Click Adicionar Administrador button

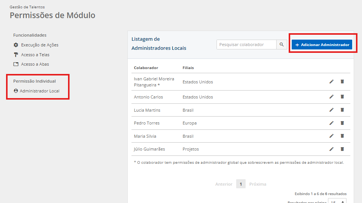(322, 45)
